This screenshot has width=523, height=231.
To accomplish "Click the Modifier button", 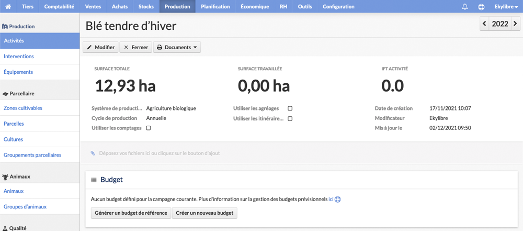I will (101, 47).
